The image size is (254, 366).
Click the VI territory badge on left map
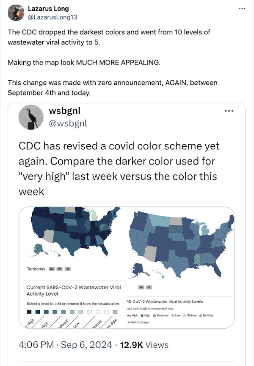68,269
